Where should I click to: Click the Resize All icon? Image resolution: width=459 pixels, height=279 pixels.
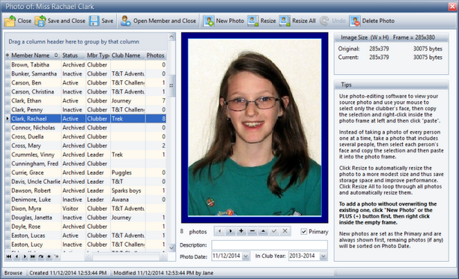[x=285, y=21]
